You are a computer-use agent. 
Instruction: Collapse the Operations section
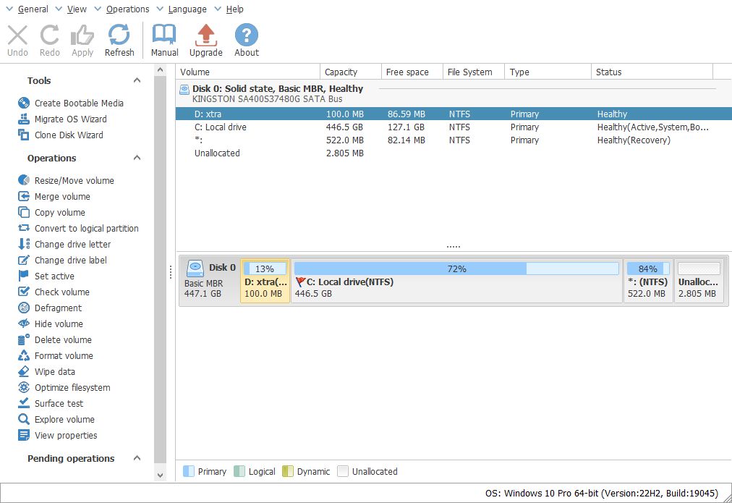tap(136, 158)
